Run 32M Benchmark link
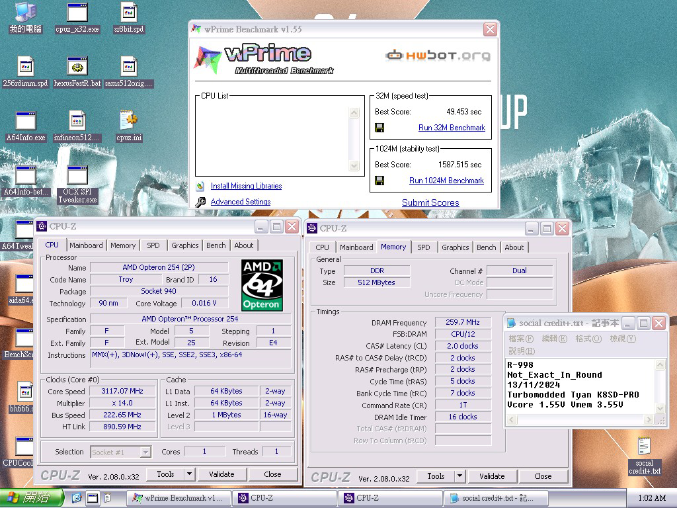The width and height of the screenshot is (677, 508). click(452, 128)
